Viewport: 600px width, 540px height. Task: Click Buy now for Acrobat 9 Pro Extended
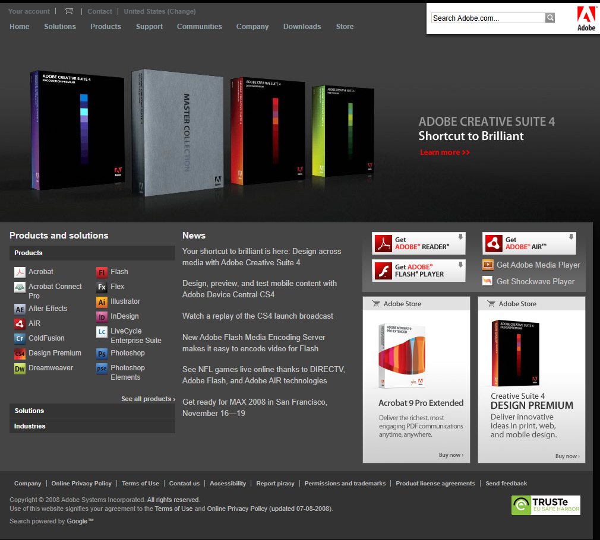[451, 455]
